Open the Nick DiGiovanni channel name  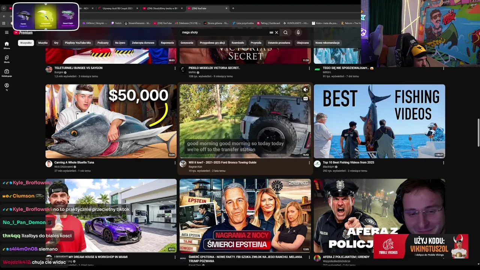[x=64, y=166]
